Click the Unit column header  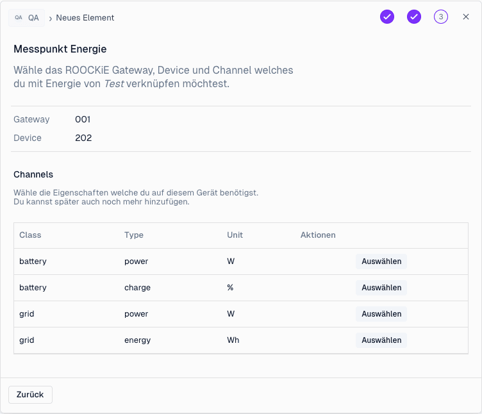click(x=235, y=235)
